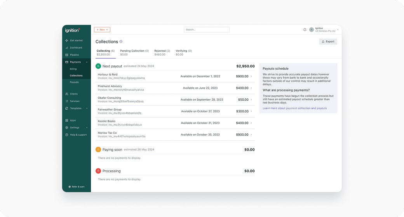The width and height of the screenshot is (404, 217).
Task: Select the Fairweather Group client name
Action: 110,109
